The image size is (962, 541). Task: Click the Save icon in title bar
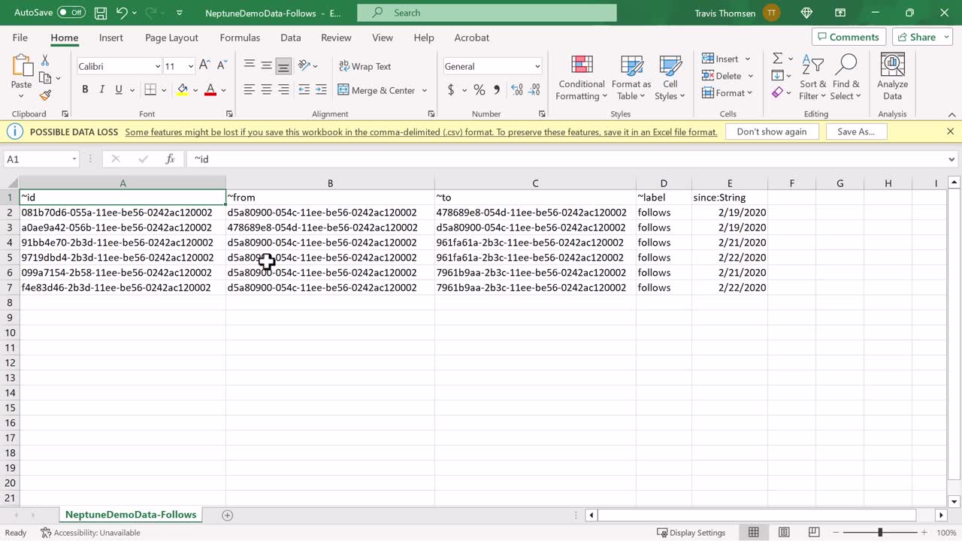tap(101, 13)
